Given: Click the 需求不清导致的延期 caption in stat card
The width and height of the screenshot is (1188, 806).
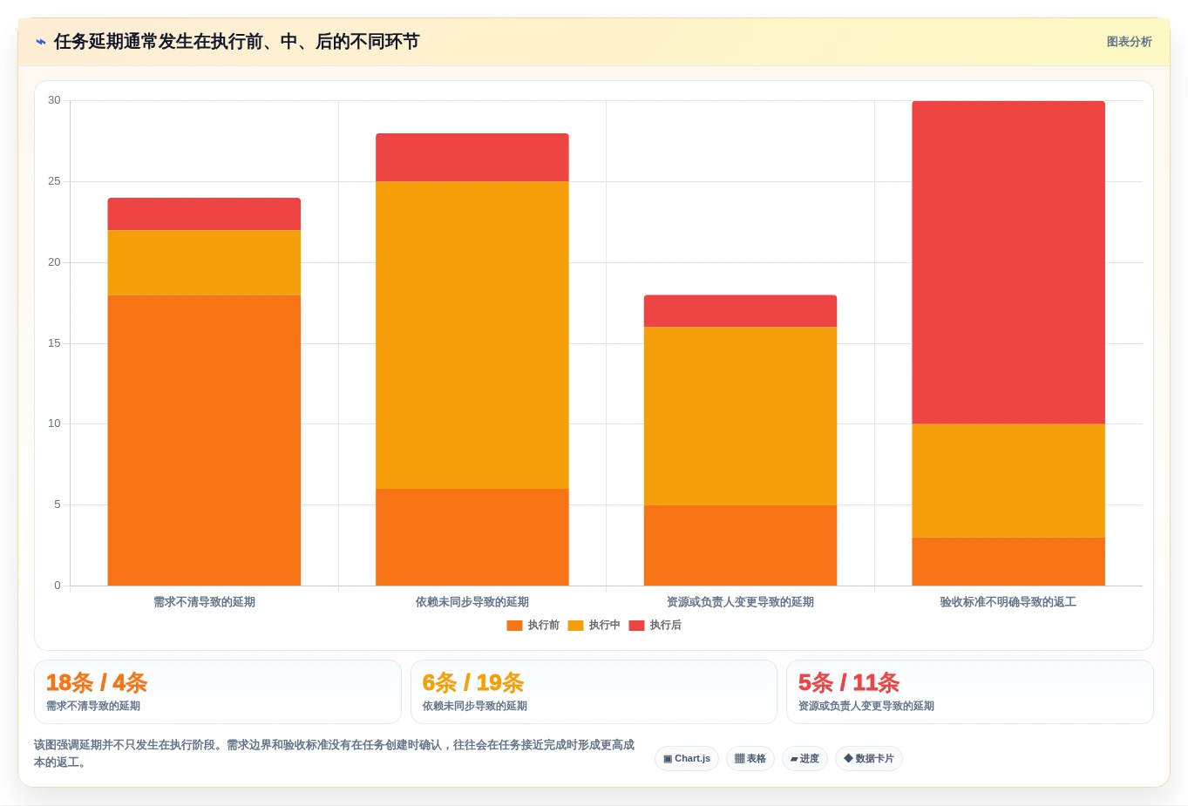Looking at the screenshot, I should 93,706.
